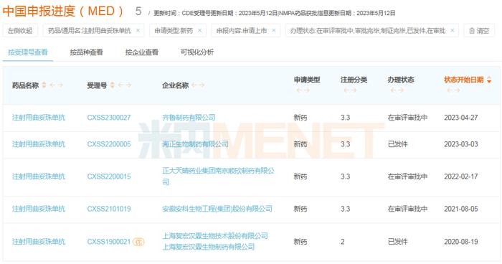Remove the 申报内容:申请上市 filter tag
The image size is (502, 264).
pyautogui.click(x=274, y=30)
